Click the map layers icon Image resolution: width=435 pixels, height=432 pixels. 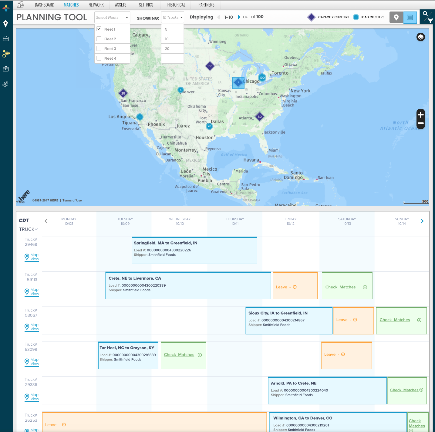420,37
